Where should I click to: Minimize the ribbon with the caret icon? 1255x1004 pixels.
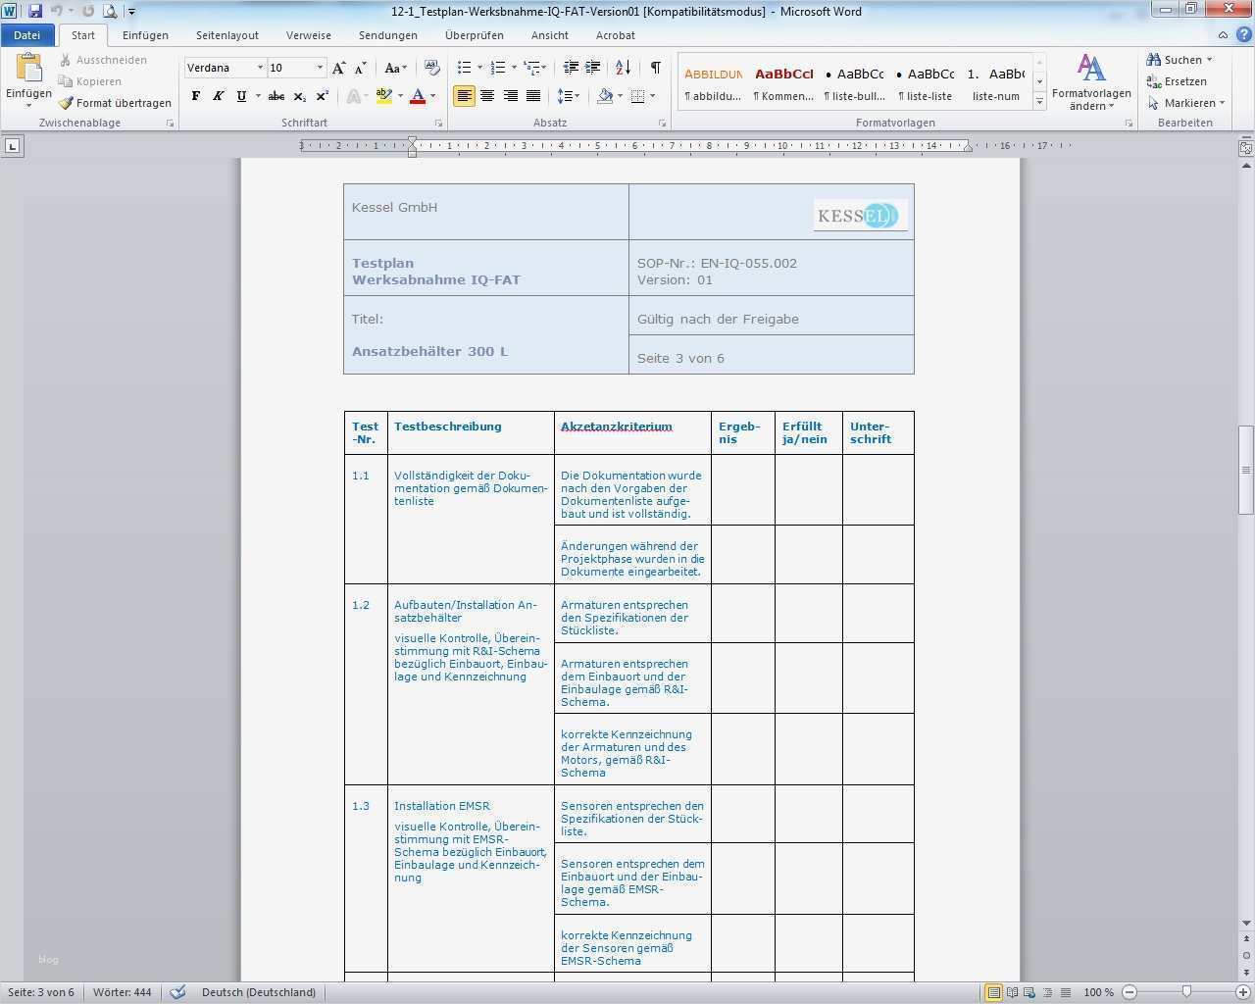[1223, 35]
